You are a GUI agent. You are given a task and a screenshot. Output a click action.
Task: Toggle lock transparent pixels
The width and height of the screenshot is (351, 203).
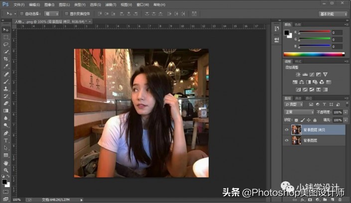click(296, 120)
